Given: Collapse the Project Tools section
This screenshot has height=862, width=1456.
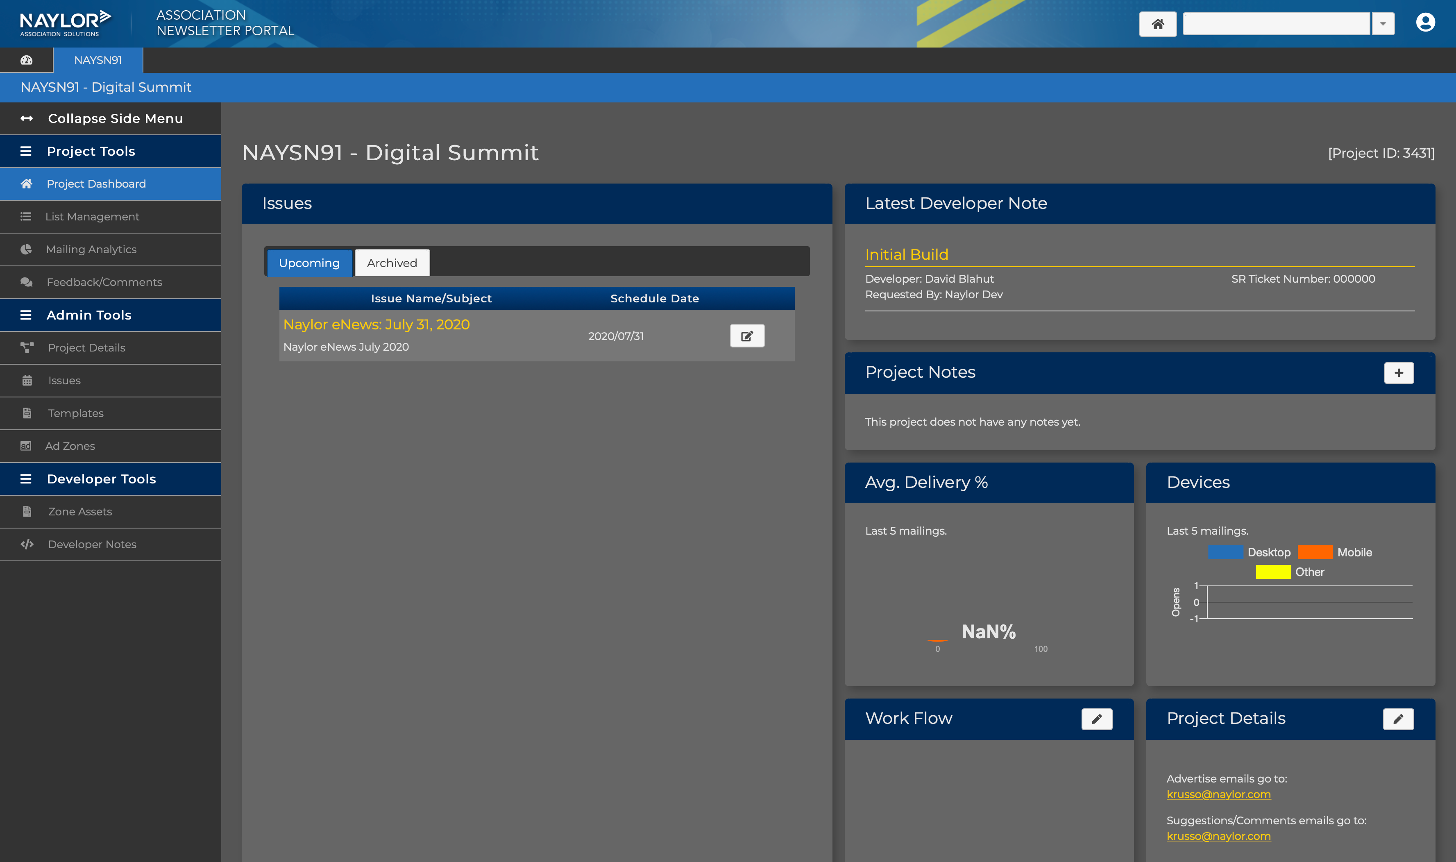Looking at the screenshot, I should tap(110, 151).
